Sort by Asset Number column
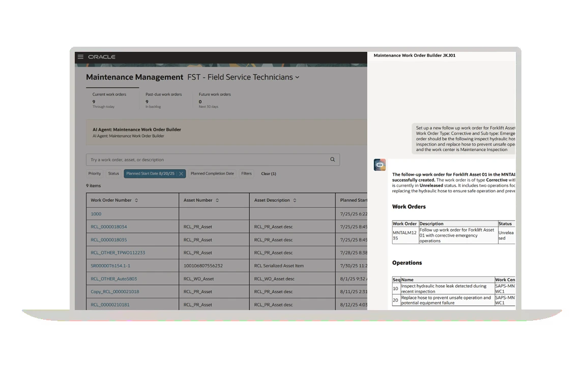The image size is (584, 368). [217, 200]
